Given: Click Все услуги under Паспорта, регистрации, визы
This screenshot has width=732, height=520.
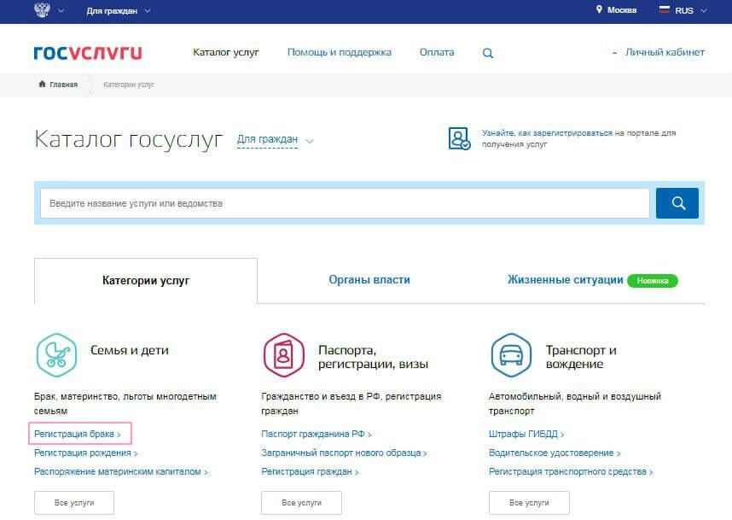Looking at the screenshot, I should (301, 503).
